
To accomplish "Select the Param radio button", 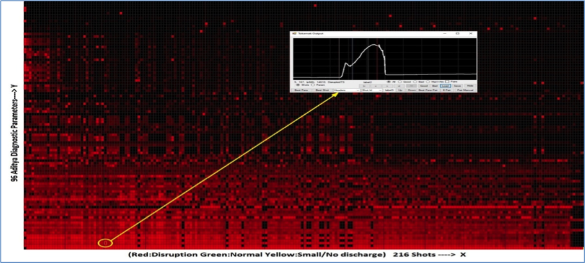I will [312, 85].
